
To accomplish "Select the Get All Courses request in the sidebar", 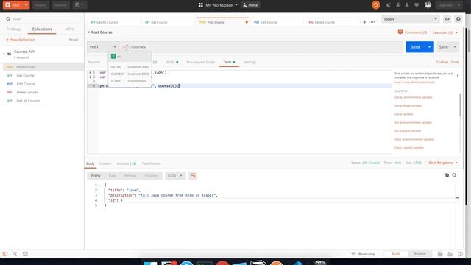I will [x=42, y=101].
